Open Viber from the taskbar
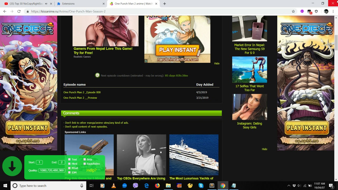Image resolution: width=338 pixels, height=190 pixels. (x=135, y=186)
